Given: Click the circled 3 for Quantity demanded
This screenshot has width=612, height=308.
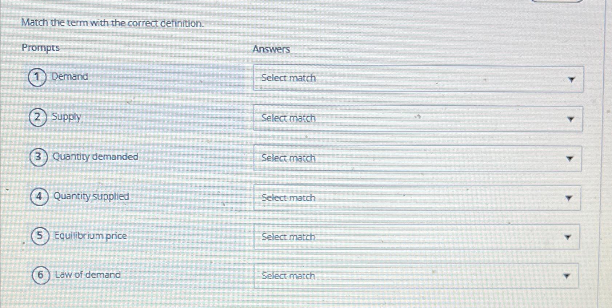Looking at the screenshot, I should [39, 157].
